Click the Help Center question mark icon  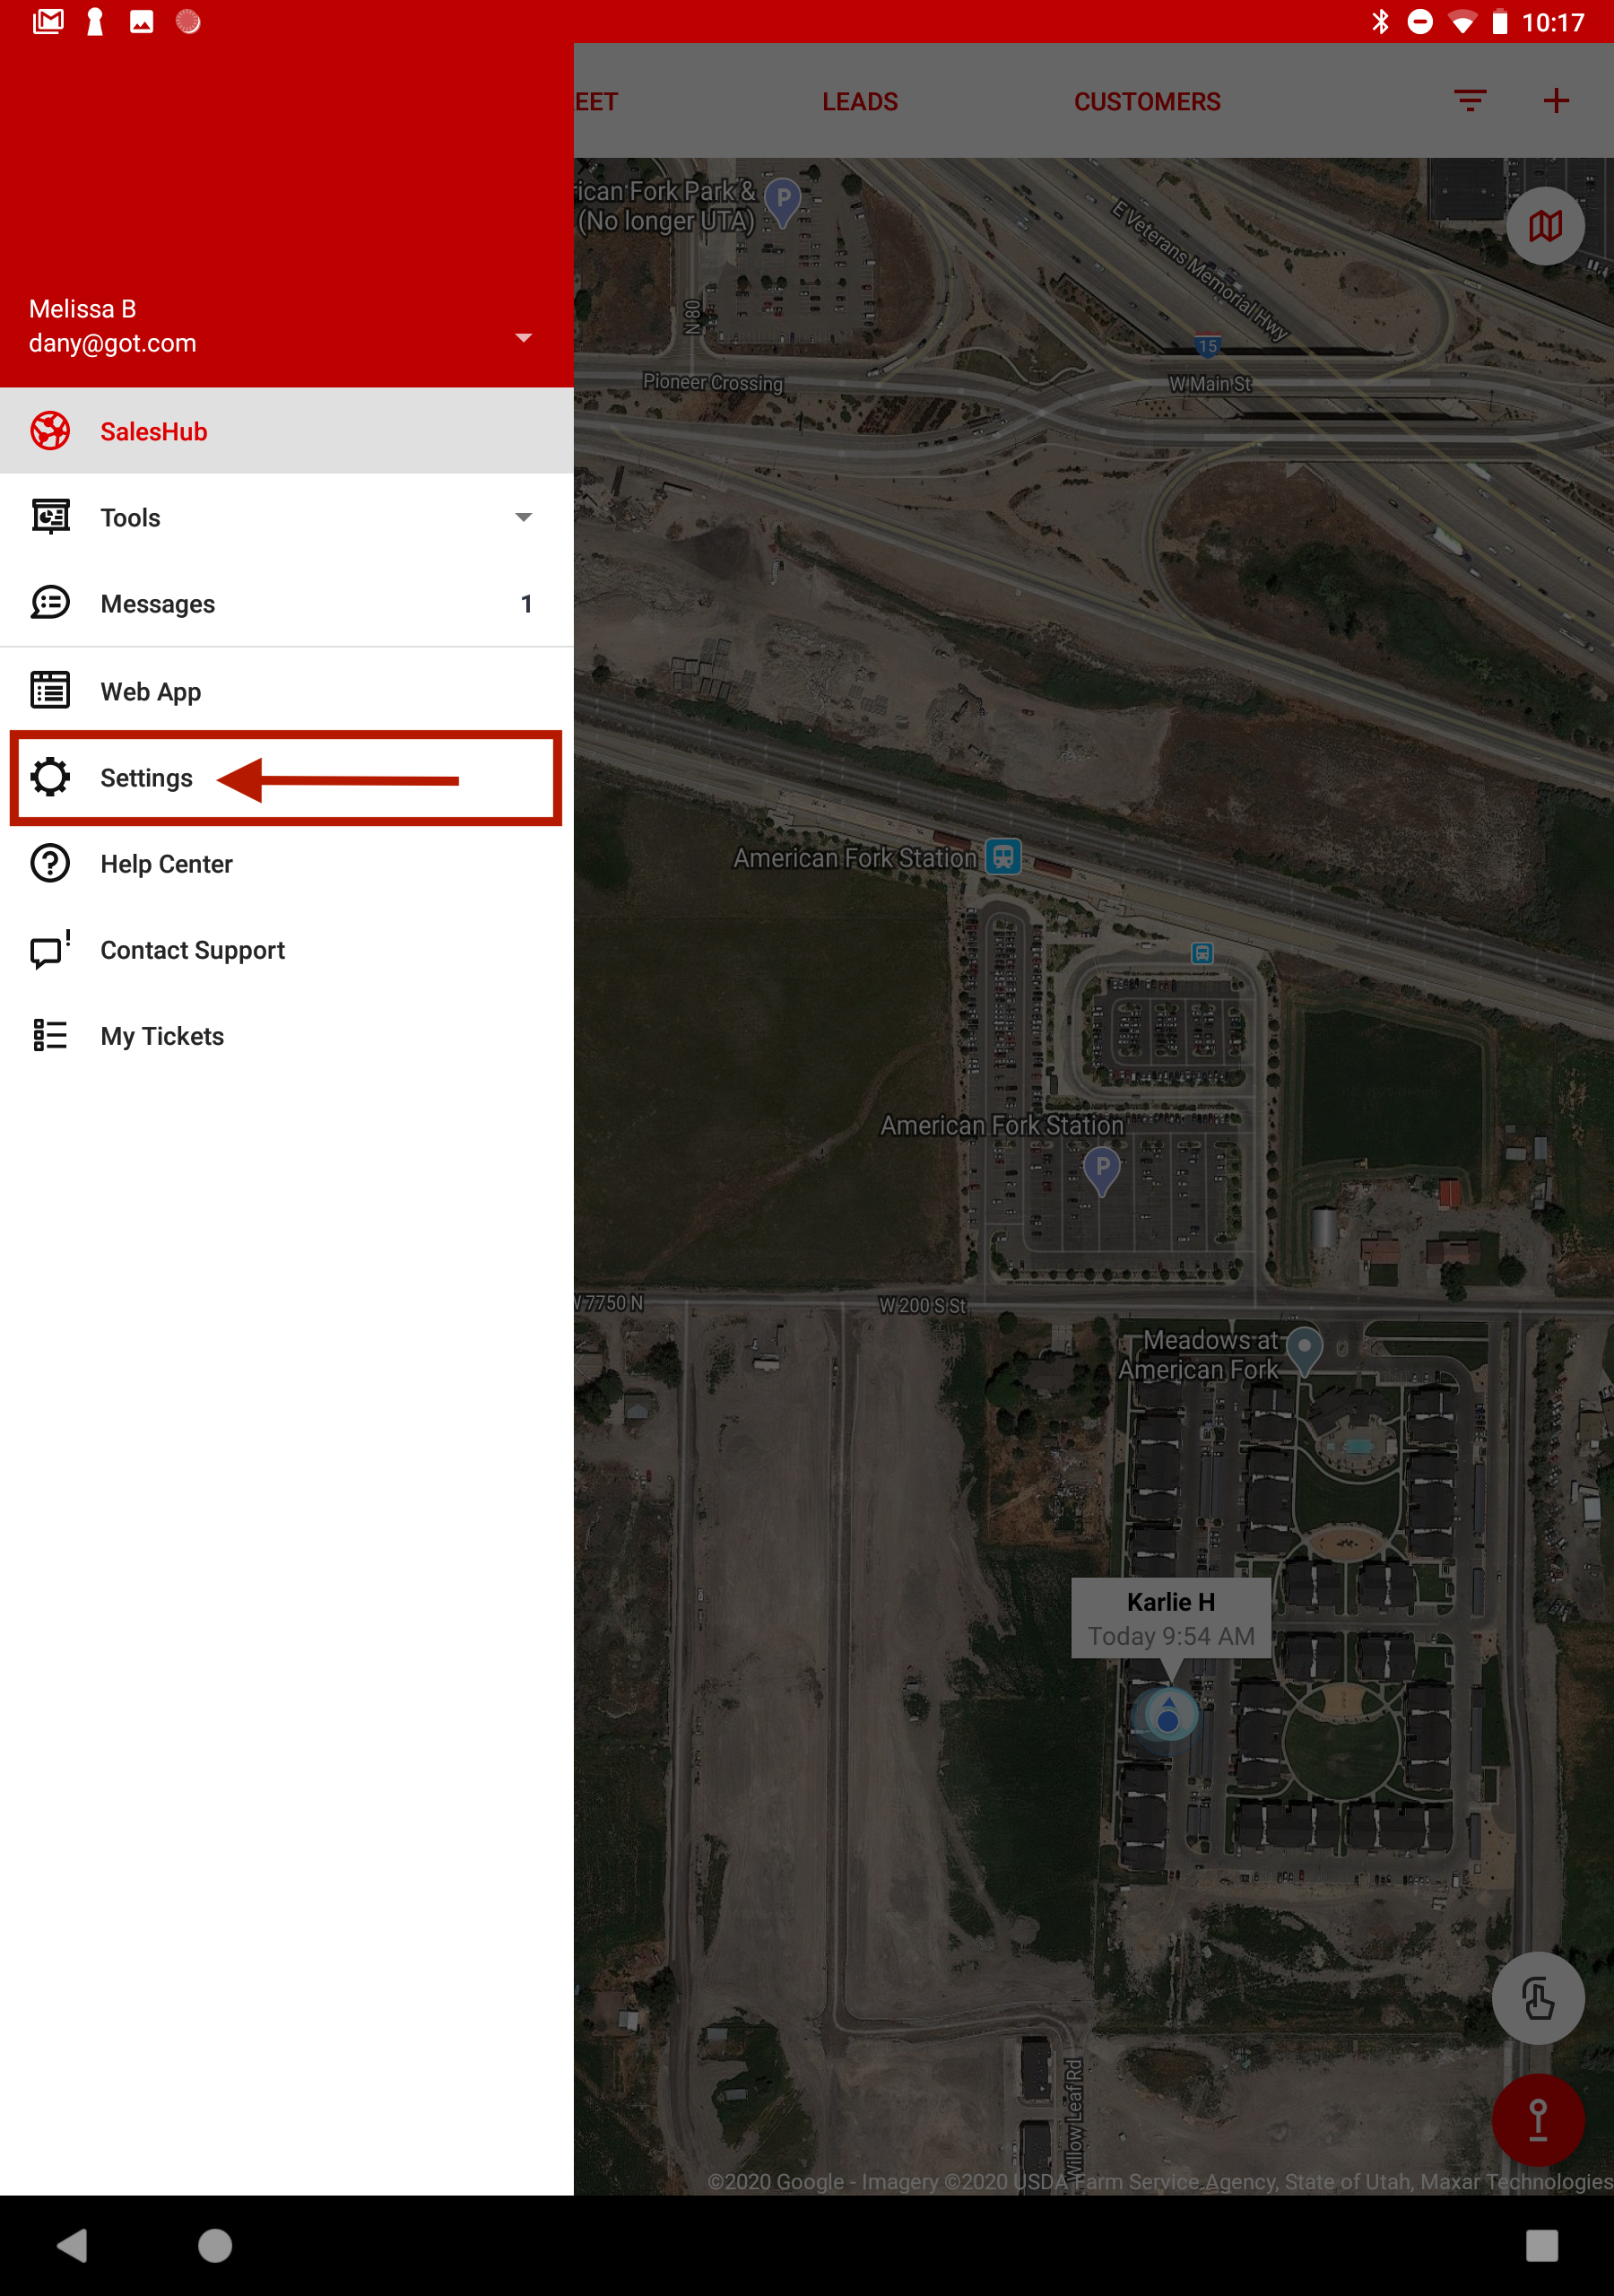pyautogui.click(x=50, y=863)
